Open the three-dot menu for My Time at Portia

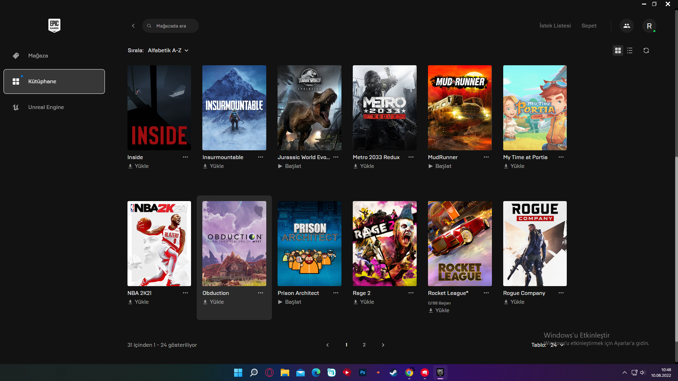tap(561, 157)
